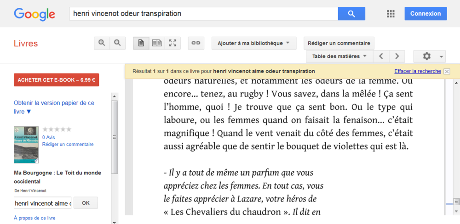This screenshot has height=224, width=460.
Task: Open the Google apps grid
Action: click(391, 14)
